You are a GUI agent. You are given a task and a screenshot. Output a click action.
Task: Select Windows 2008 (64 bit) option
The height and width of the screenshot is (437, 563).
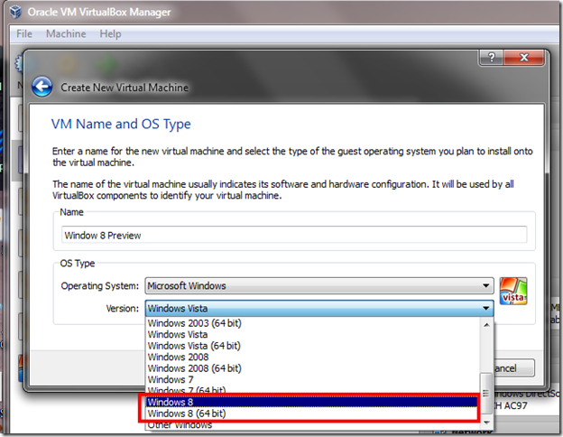click(x=312, y=368)
